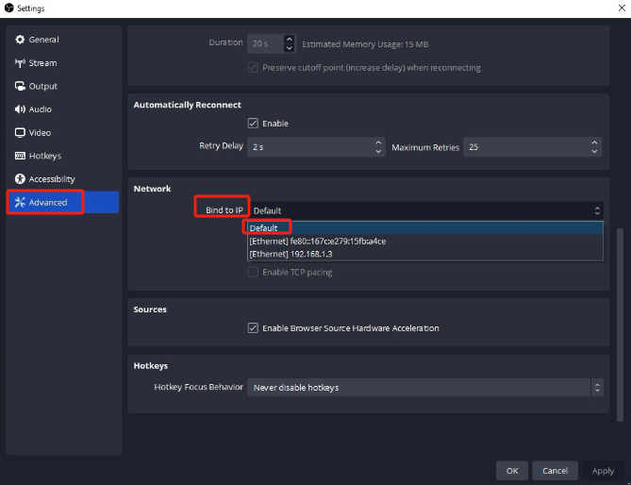Increase Retry Delay with up arrow

point(378,142)
